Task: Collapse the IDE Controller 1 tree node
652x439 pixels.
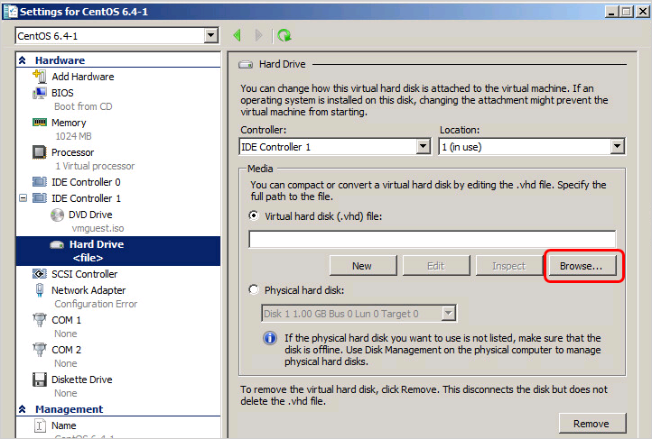Action: click(x=23, y=198)
